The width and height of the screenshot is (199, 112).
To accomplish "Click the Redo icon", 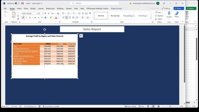I will pyautogui.click(x=5, y=16).
